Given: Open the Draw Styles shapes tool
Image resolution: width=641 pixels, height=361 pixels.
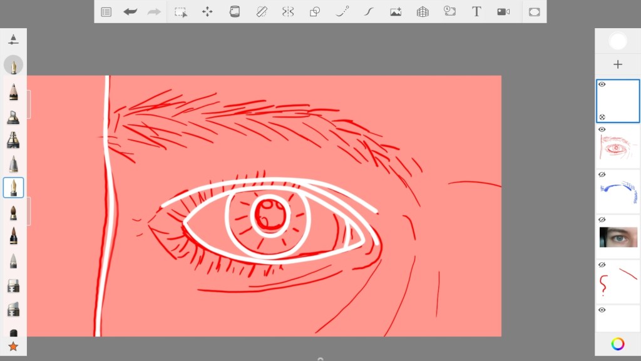Looking at the screenshot, I should (x=315, y=12).
